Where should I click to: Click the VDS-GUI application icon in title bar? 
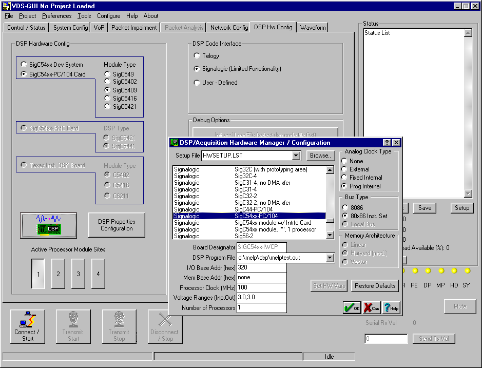click(7, 6)
